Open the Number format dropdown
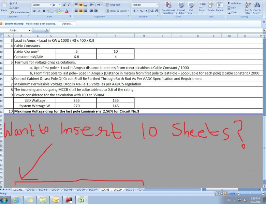 pos(157,5)
